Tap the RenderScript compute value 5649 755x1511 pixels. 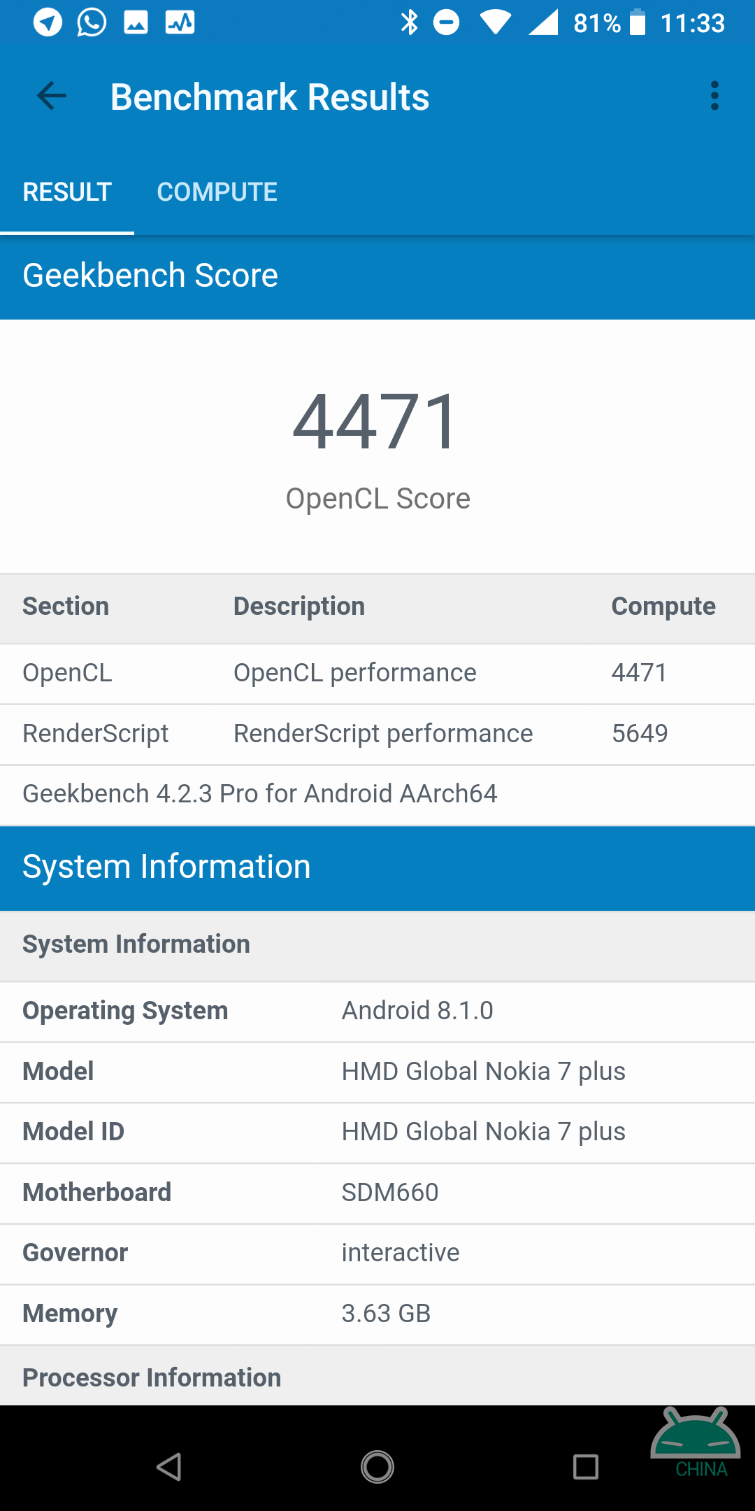[x=640, y=734]
